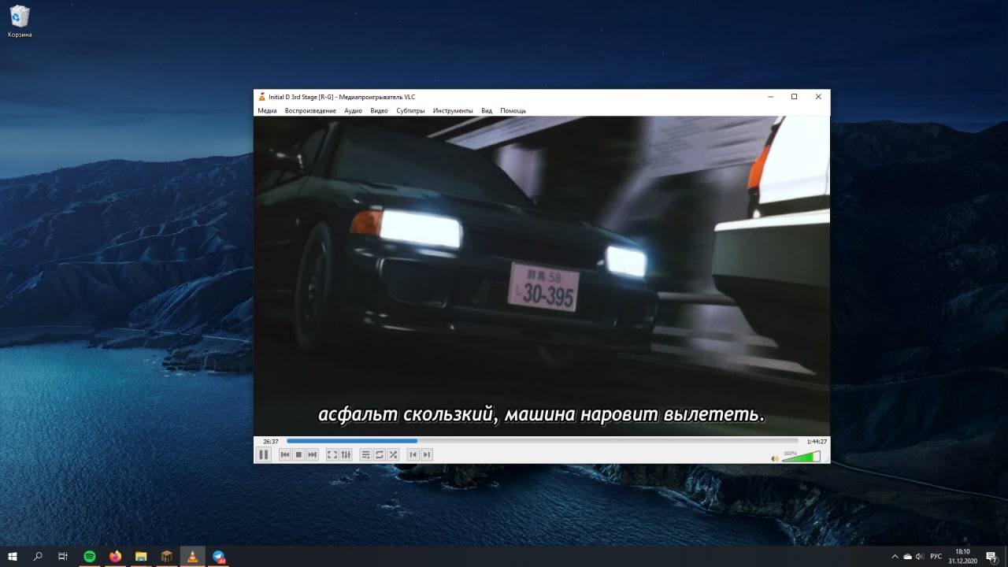
Task: Open the notification center icon
Action: [x=991, y=556]
